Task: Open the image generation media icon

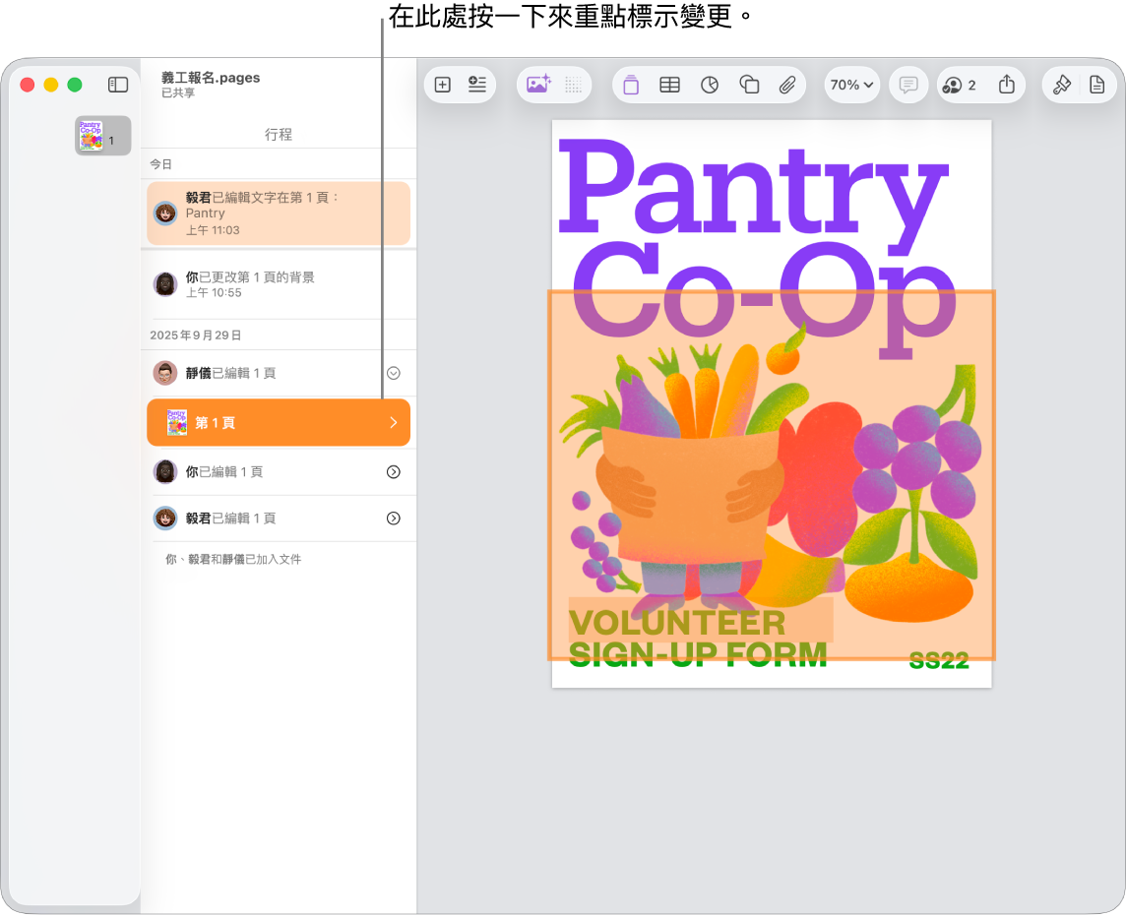Action: click(537, 84)
